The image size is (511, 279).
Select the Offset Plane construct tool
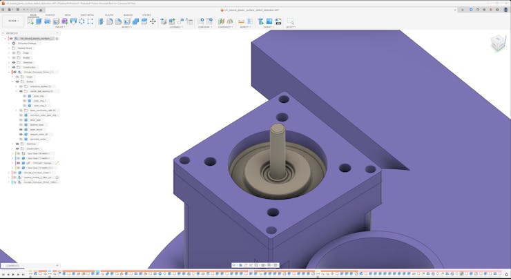tap(221, 21)
